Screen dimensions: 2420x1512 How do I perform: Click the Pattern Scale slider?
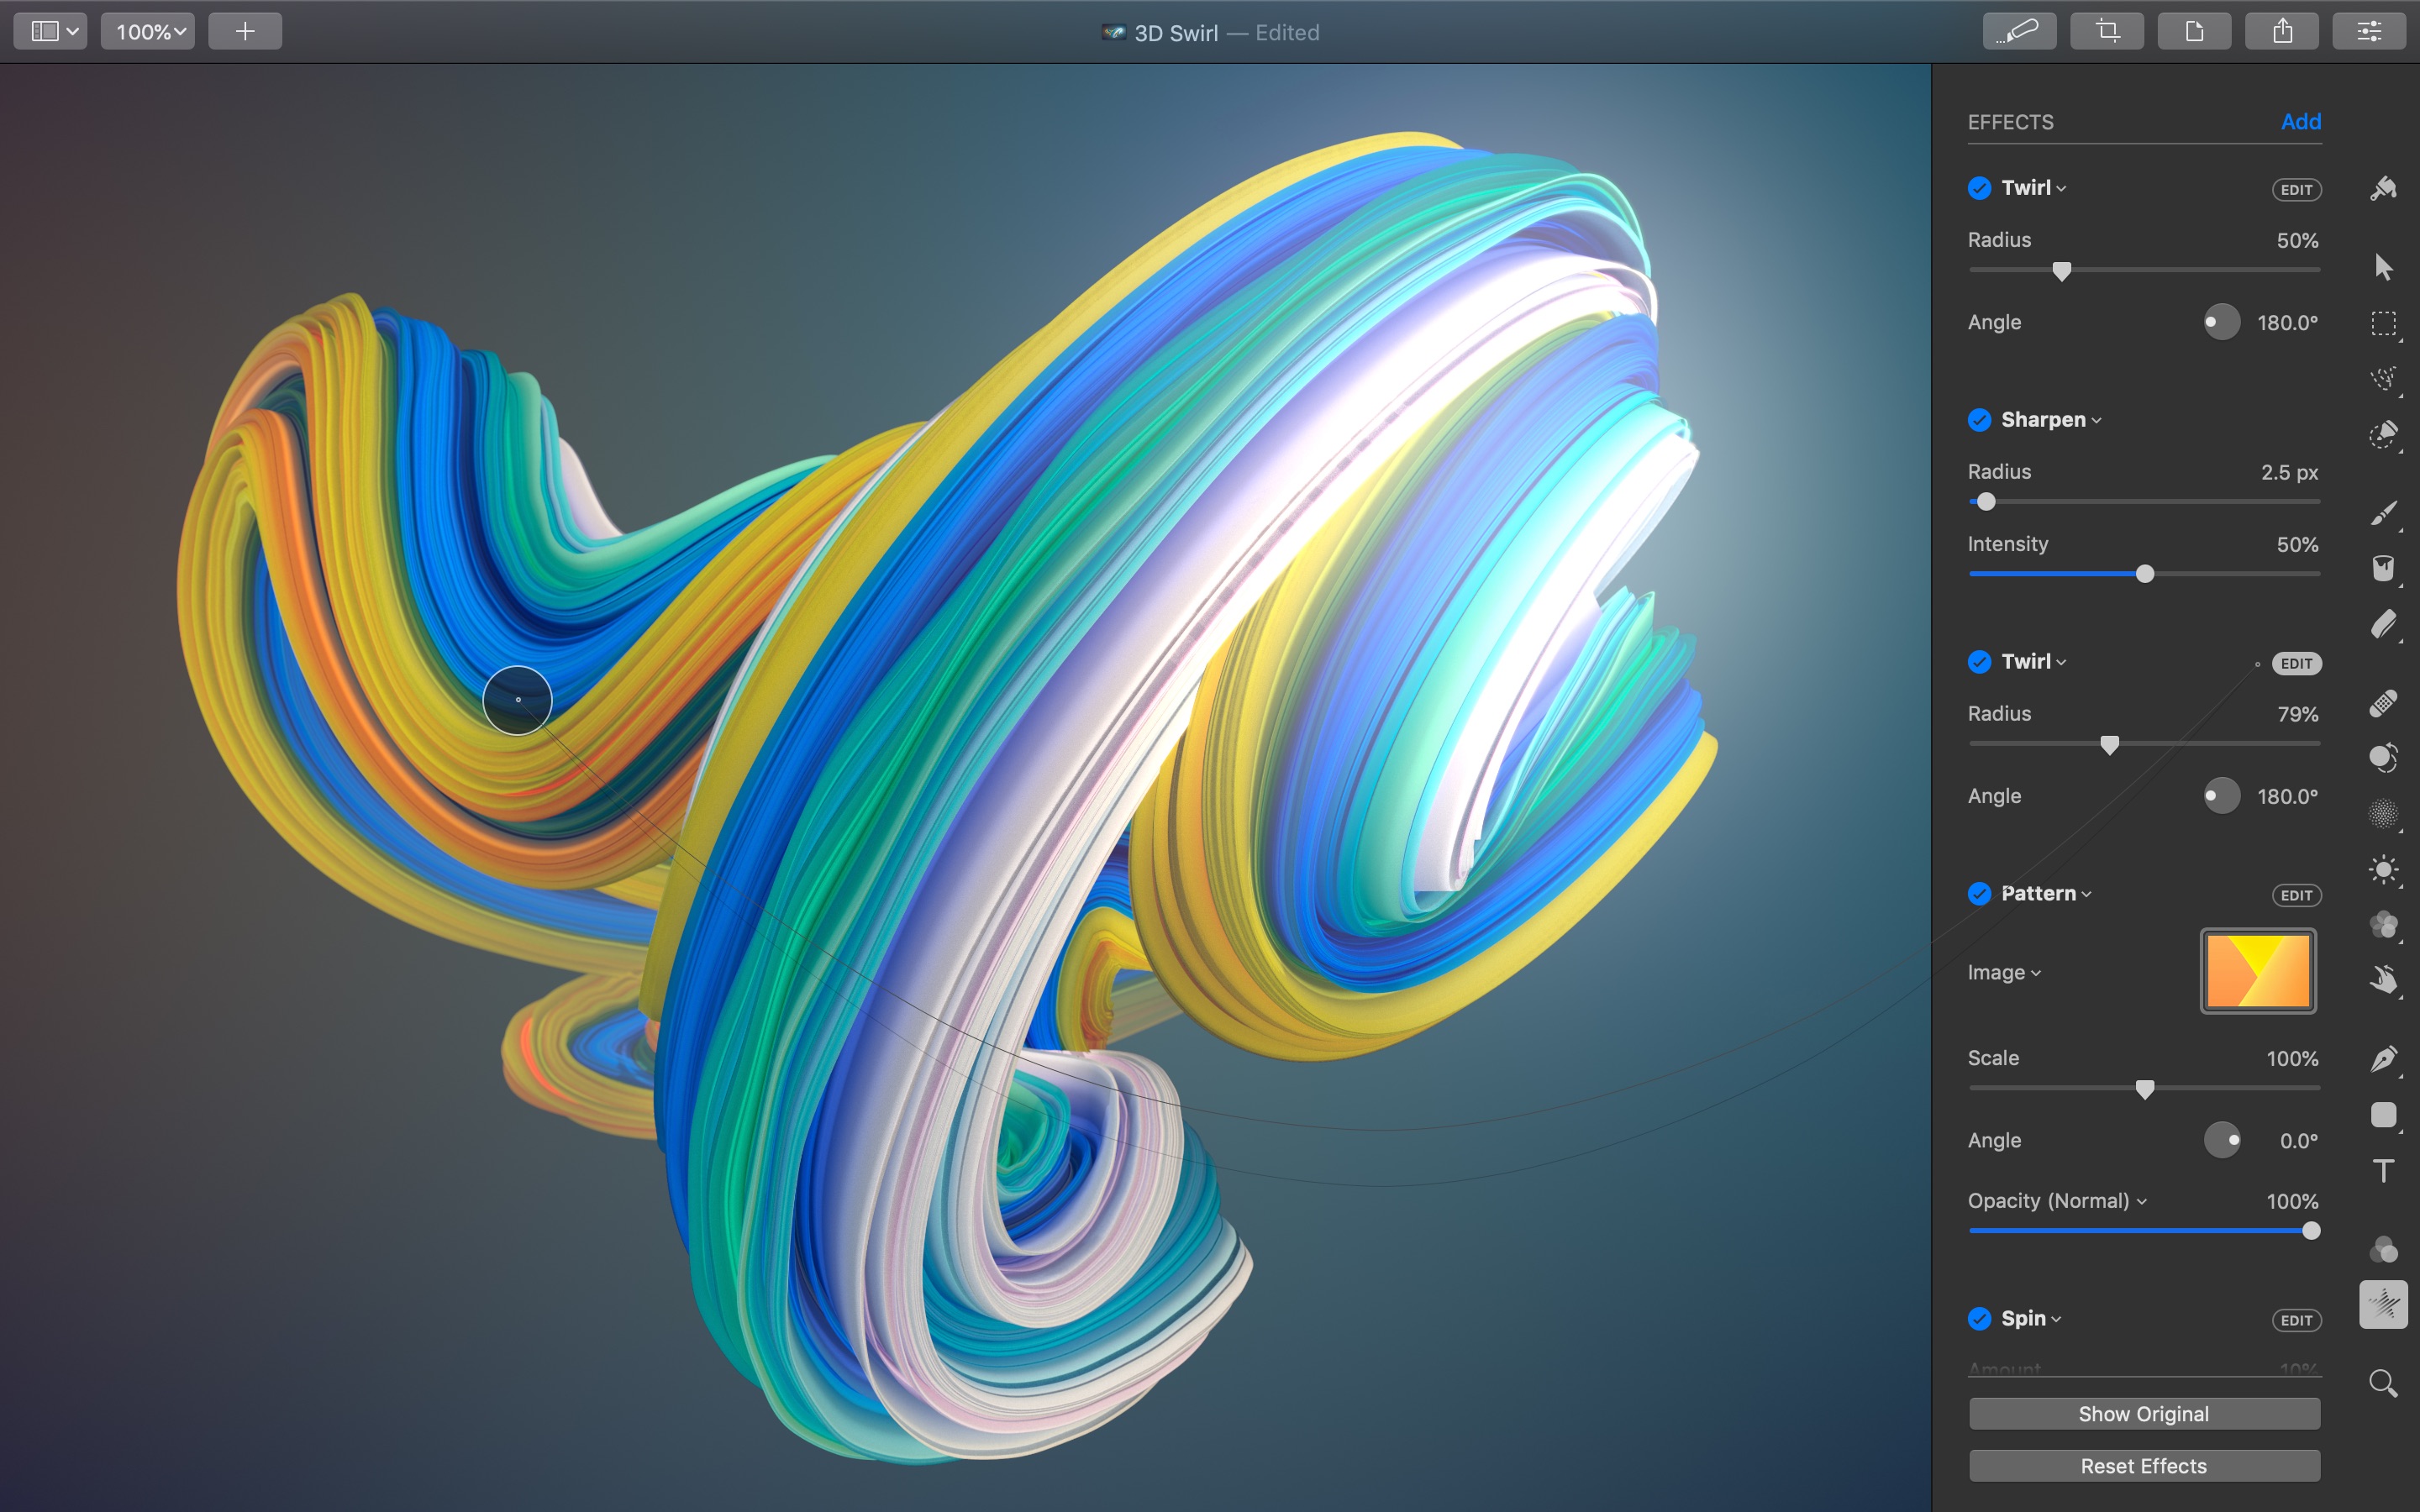(2144, 1088)
